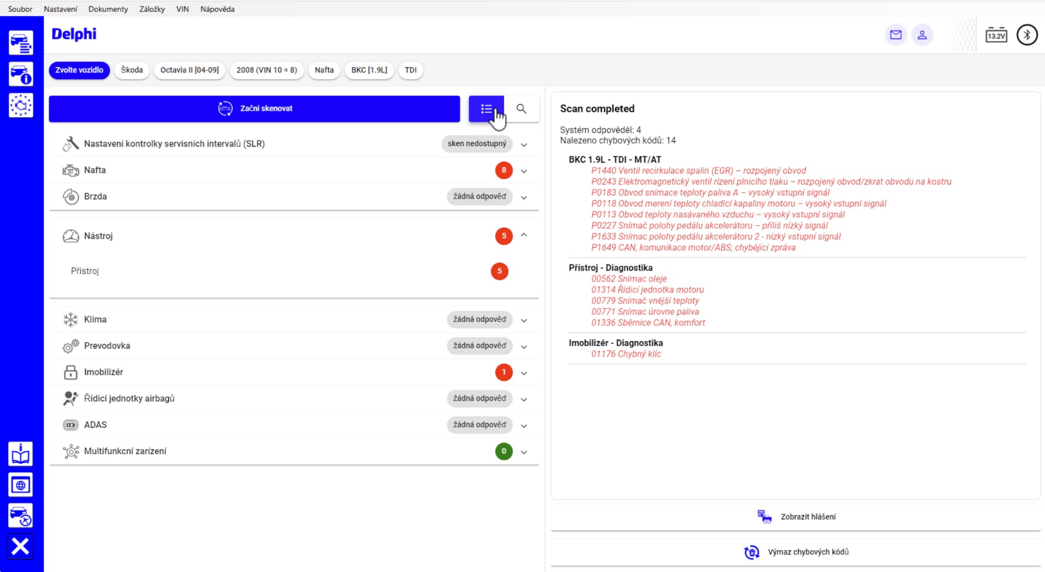Click the Začni skenovat button
Image resolution: width=1045 pixels, height=572 pixels.
click(x=255, y=109)
